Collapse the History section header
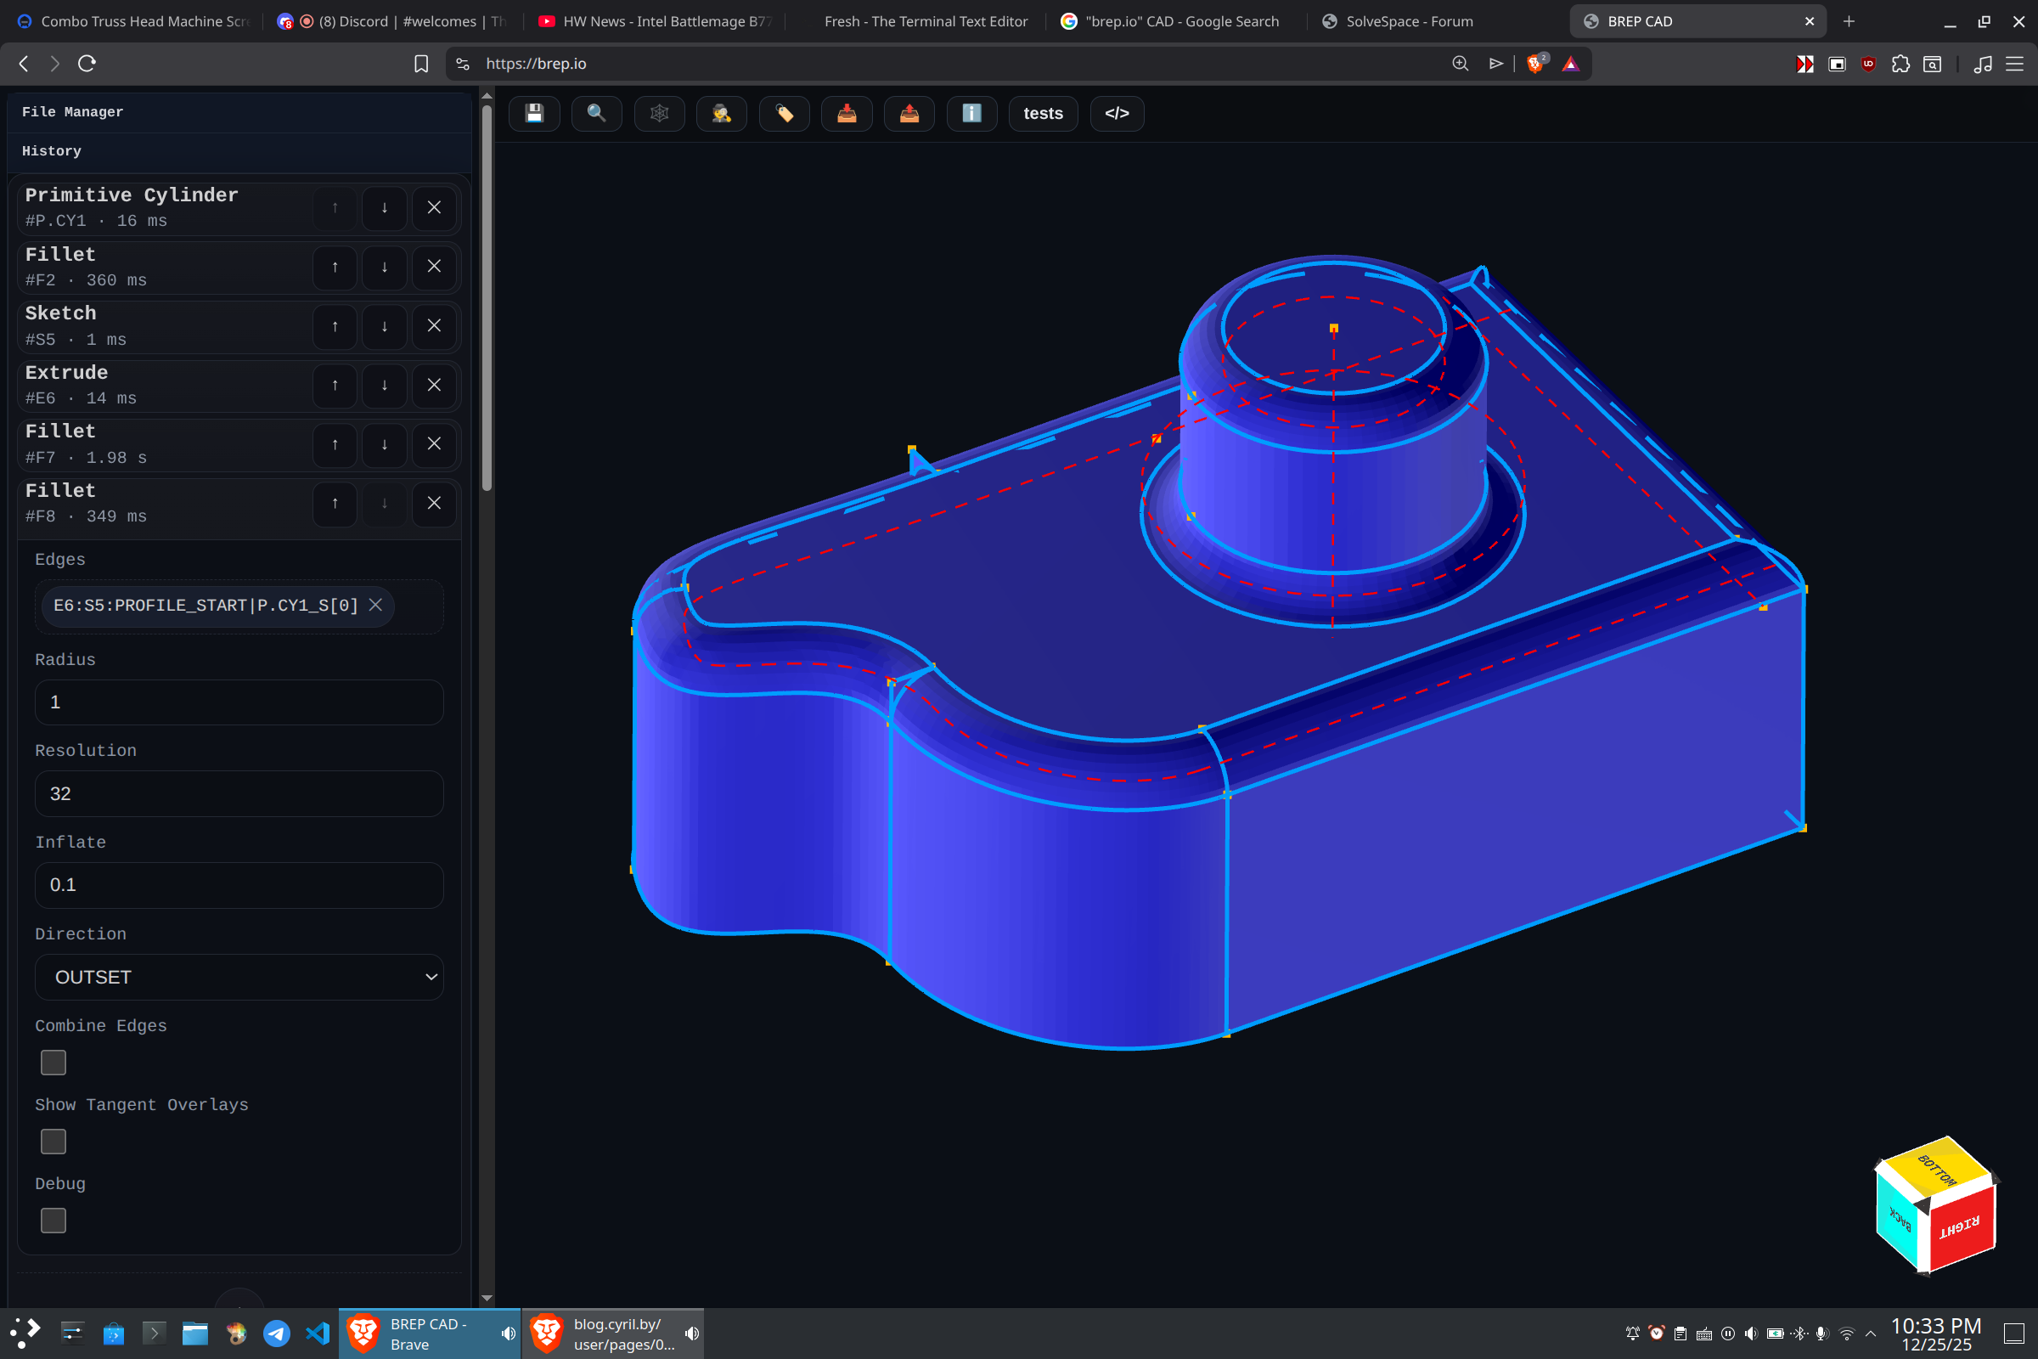Viewport: 2038px width, 1359px height. coord(52,151)
